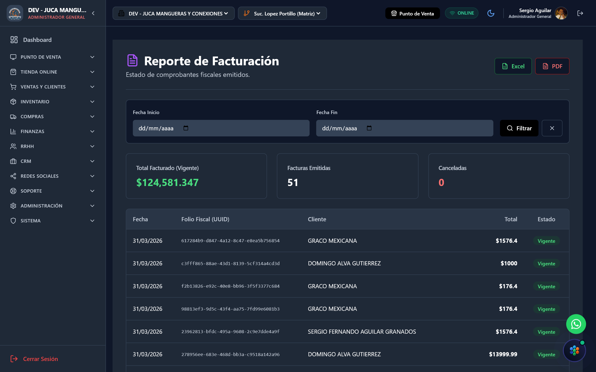Screen dimensions: 596x372
Task: Click the JUCA company logo
Action: click(x=15, y=13)
